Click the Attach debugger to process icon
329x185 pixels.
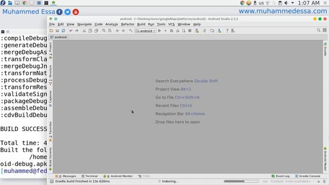tap(184, 31)
